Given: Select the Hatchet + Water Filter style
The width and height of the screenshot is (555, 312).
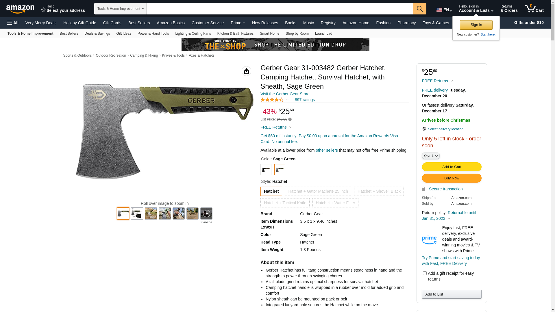Looking at the screenshot, I should point(335,203).
